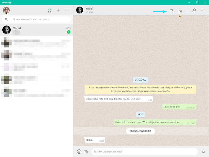Start a new chat with plus icon
This screenshot has width=209, height=157.
[x=58, y=10]
